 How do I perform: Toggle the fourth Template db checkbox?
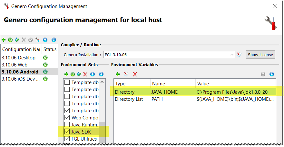coord(67,103)
